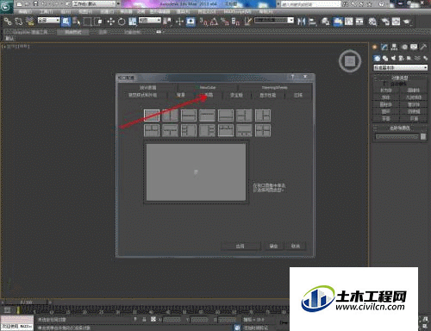Open the Modify panel tab icon
This screenshot has width=431, height=331.
coord(384,47)
